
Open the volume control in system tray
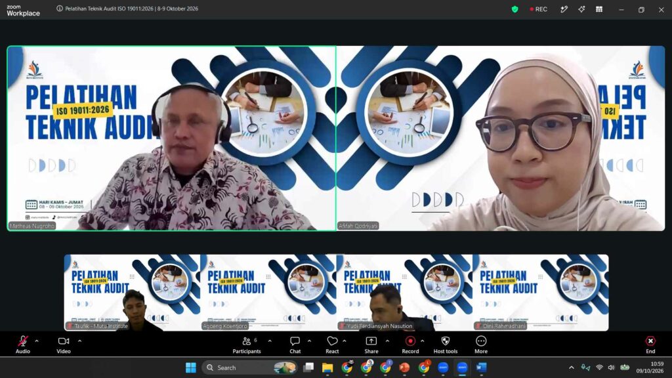[x=612, y=367]
